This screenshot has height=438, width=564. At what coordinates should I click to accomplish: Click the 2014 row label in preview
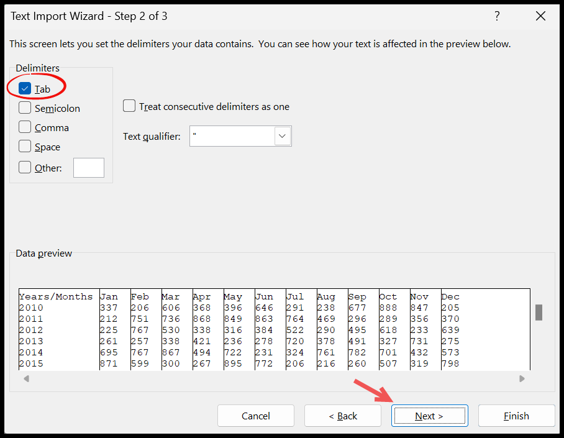tap(31, 352)
